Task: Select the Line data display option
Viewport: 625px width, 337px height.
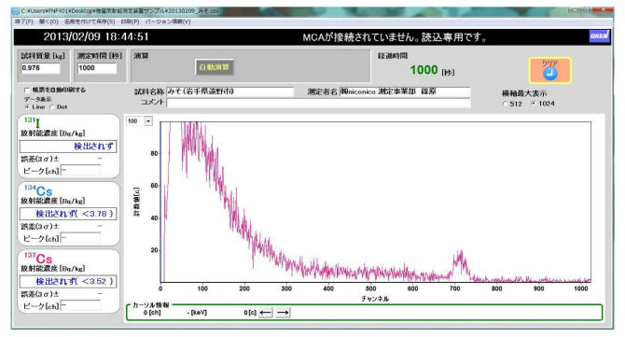Action: [x=27, y=106]
